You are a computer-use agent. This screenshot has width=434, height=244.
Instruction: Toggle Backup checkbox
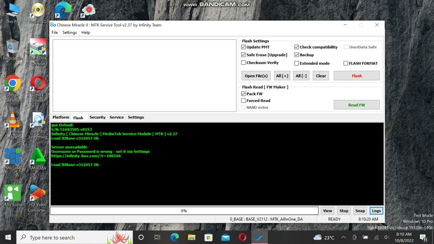[297, 55]
